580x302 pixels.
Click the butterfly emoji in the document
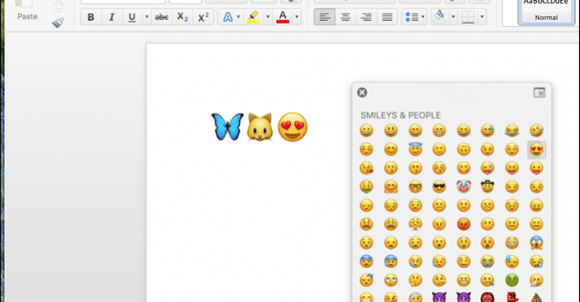point(227,127)
